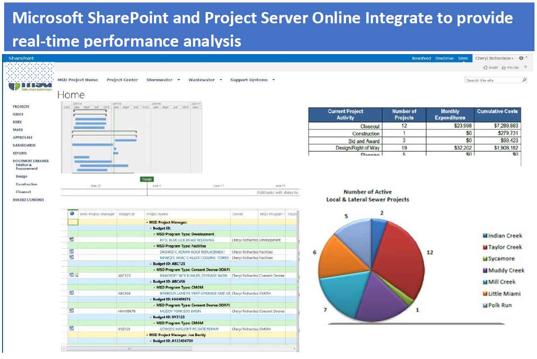
Task: Open Dashboards in left navigation
Action: (24, 145)
